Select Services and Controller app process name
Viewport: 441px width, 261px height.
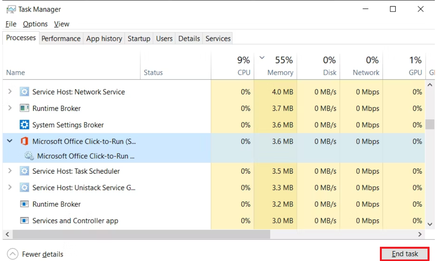[75, 221]
